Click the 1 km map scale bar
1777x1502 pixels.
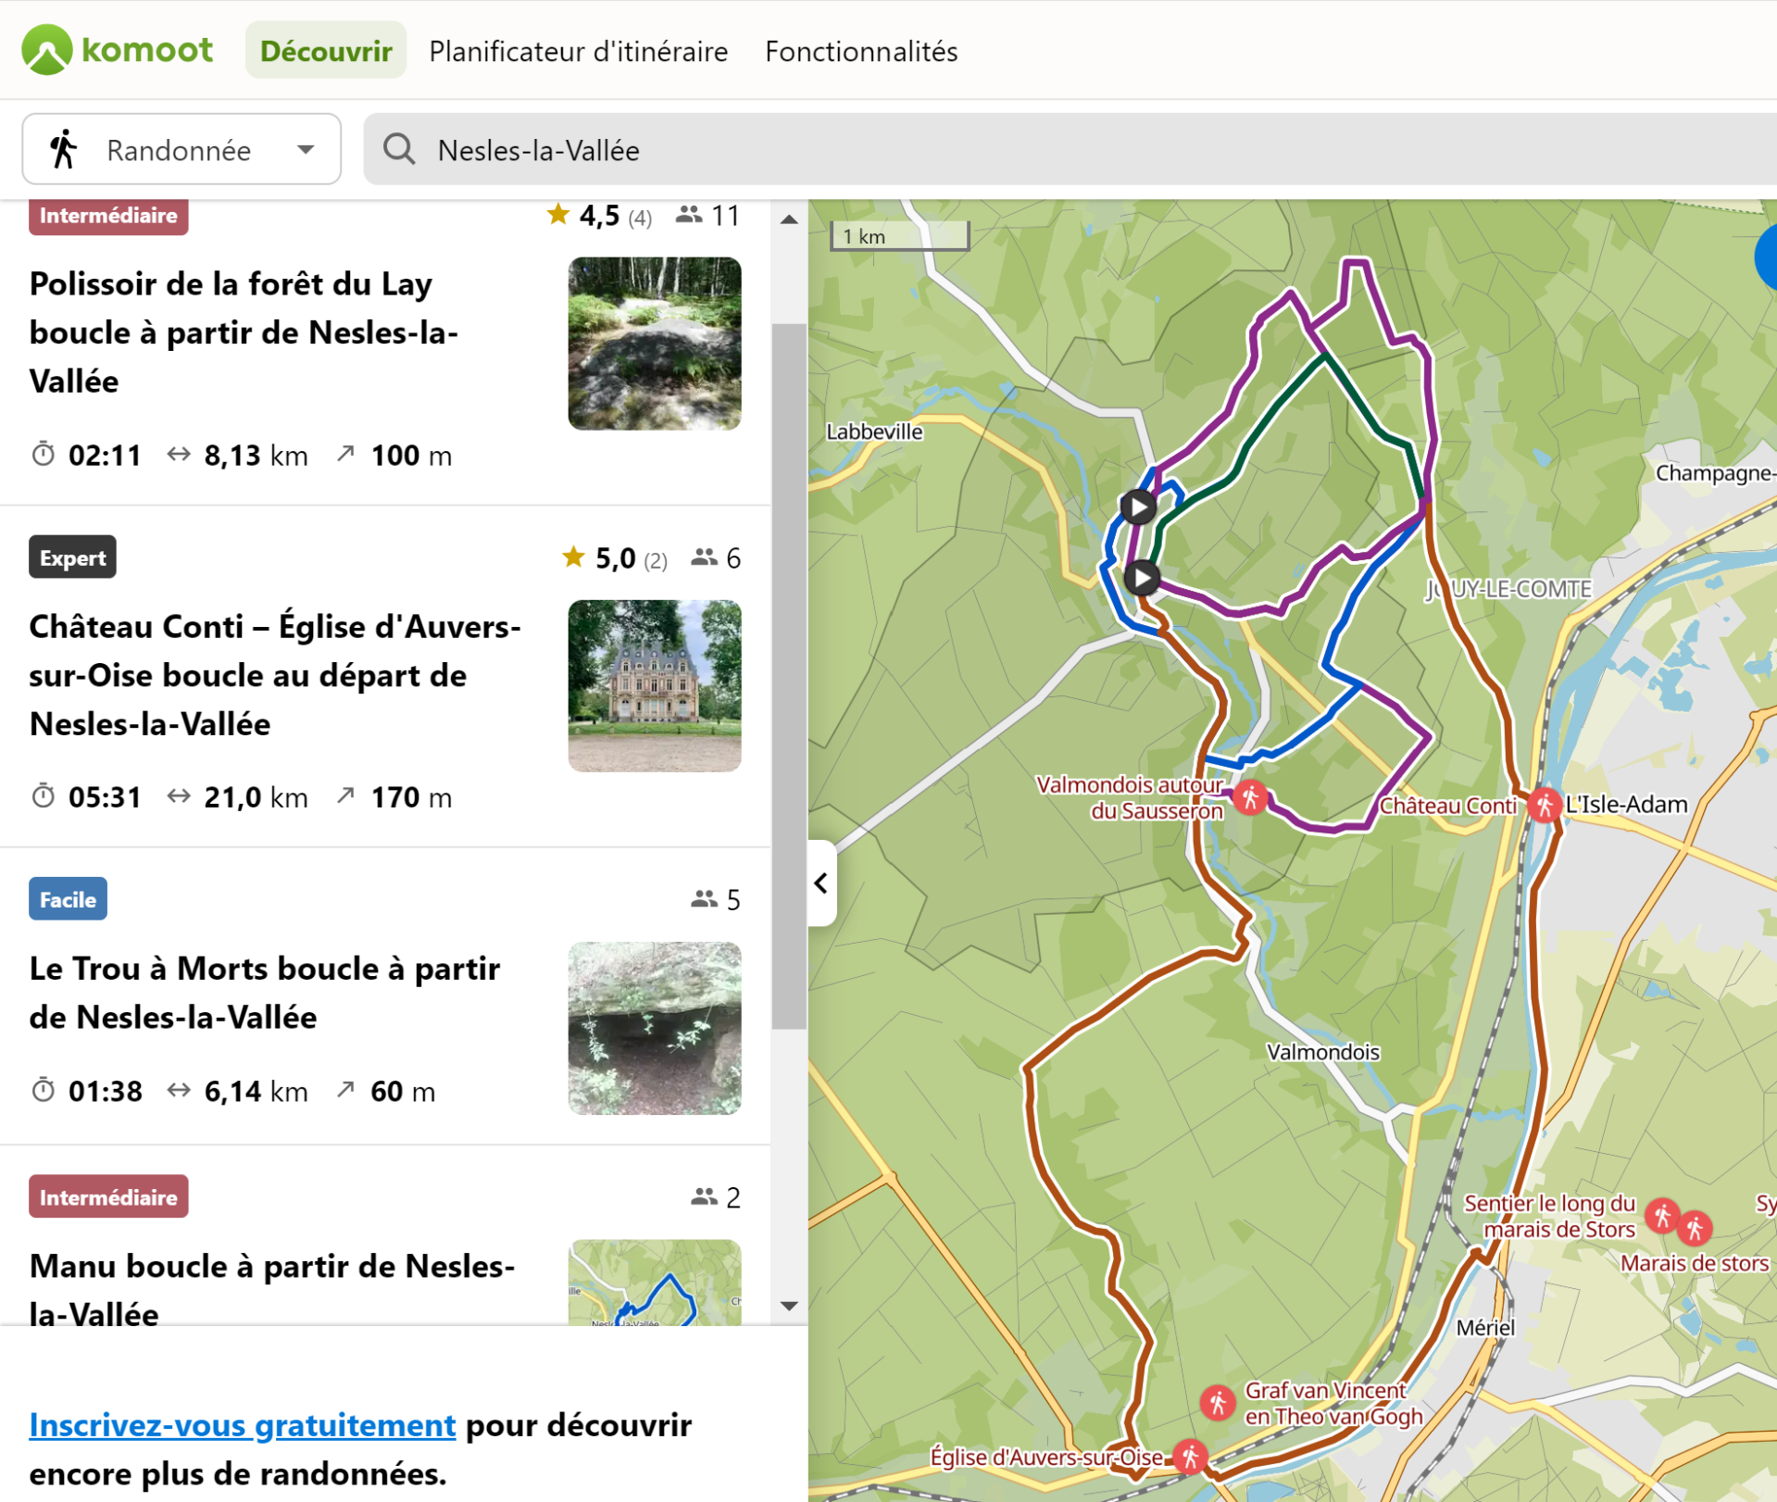coord(900,236)
